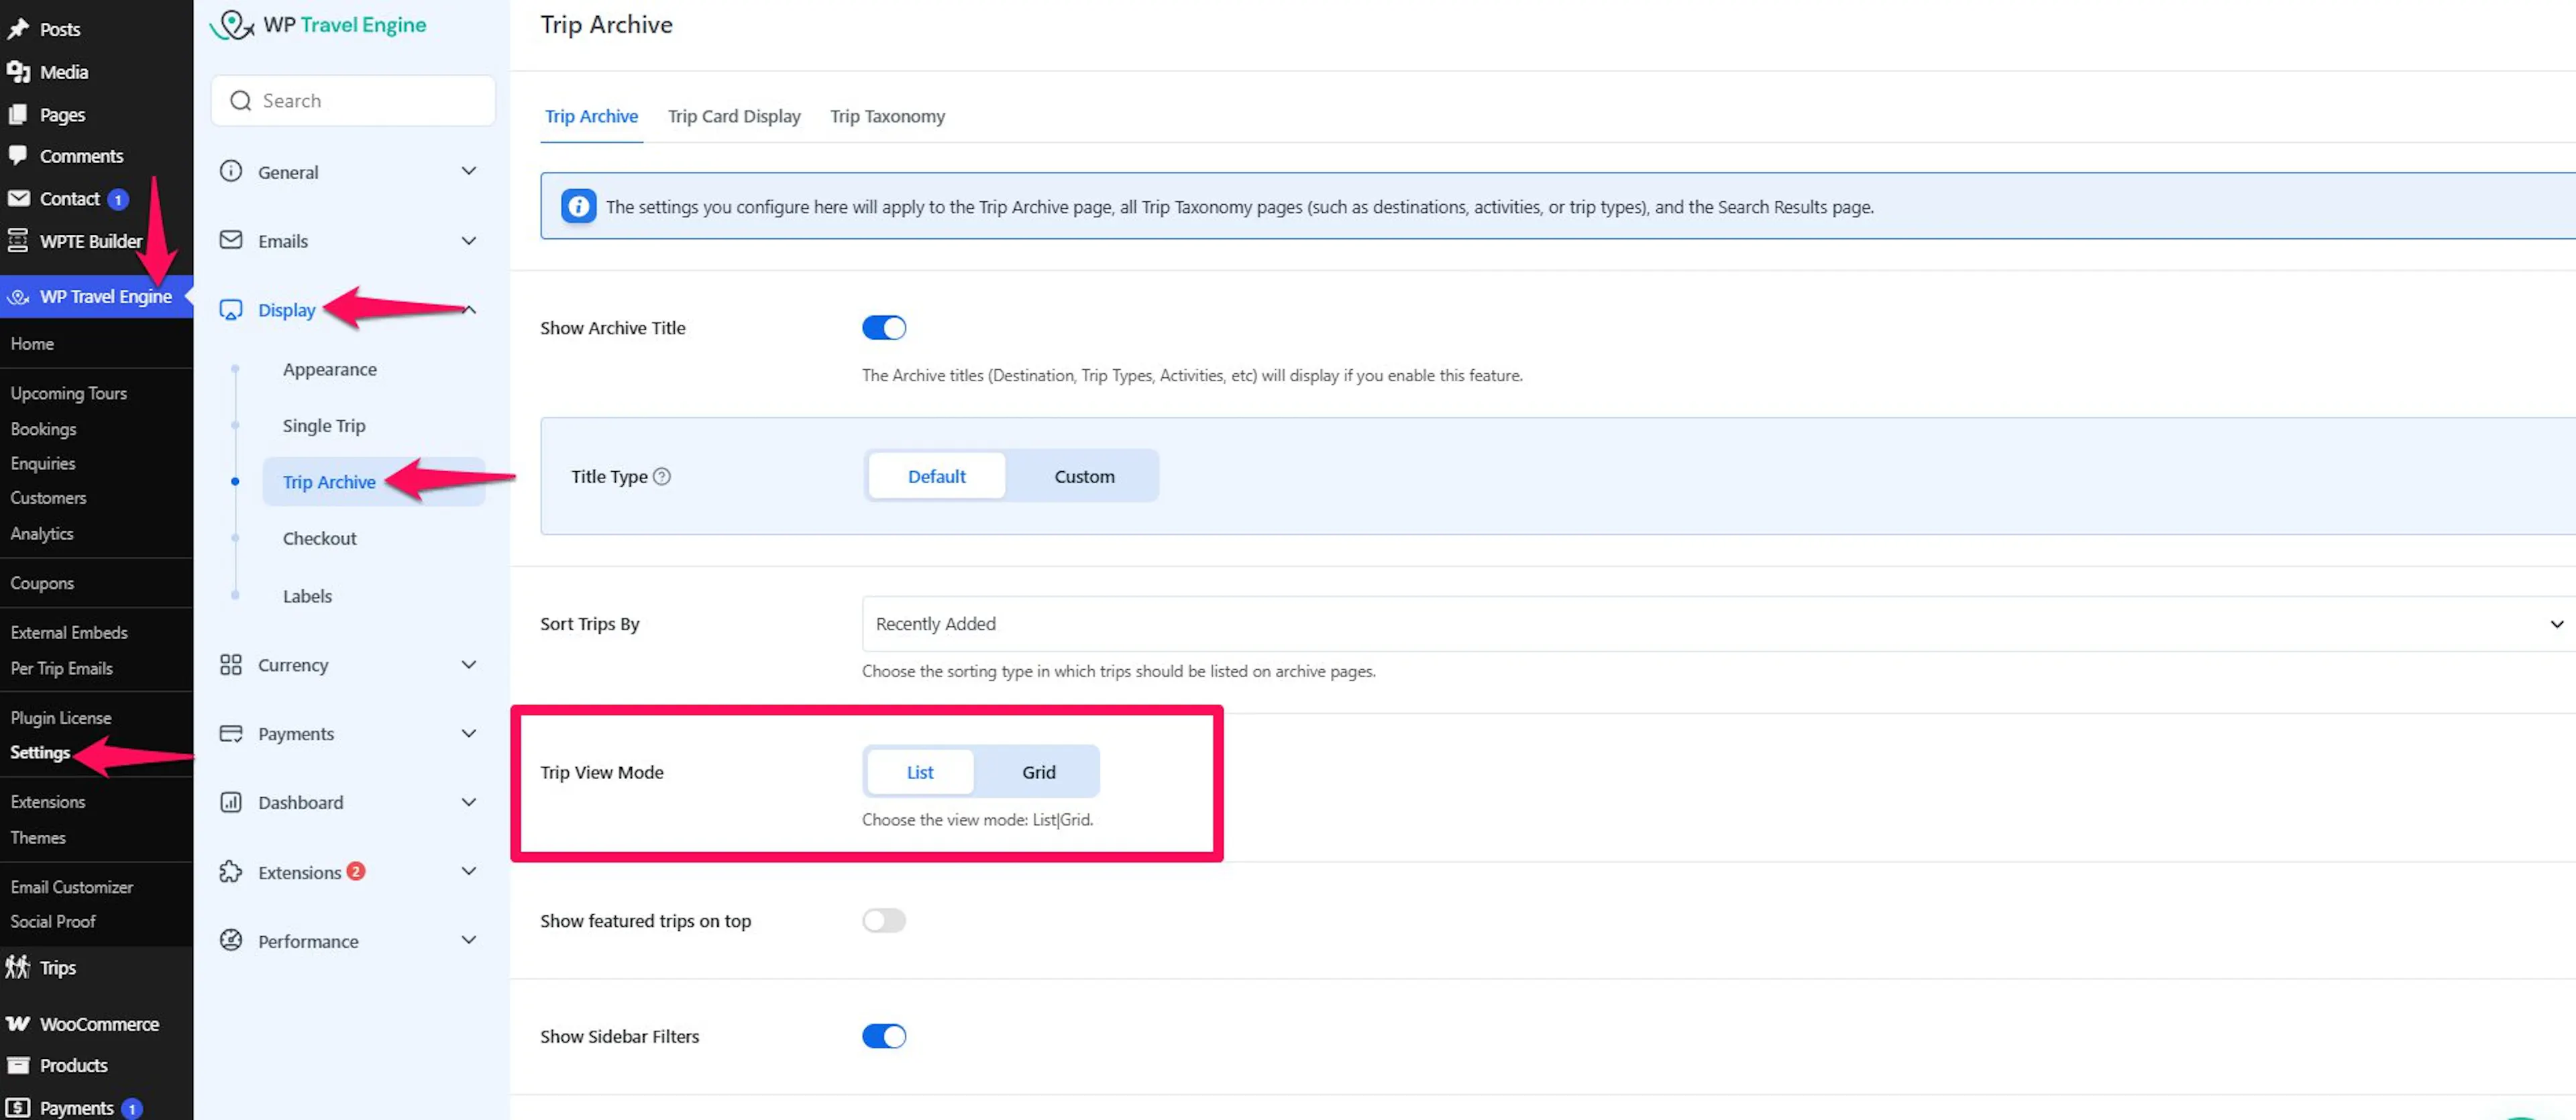Image resolution: width=2576 pixels, height=1120 pixels.
Task: Click the Currency grid icon
Action: tap(231, 664)
